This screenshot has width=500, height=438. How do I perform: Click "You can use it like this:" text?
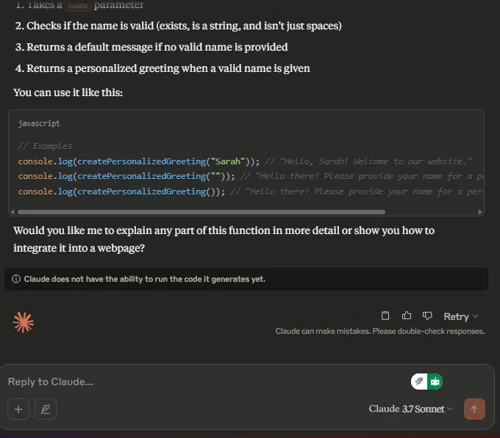(68, 92)
